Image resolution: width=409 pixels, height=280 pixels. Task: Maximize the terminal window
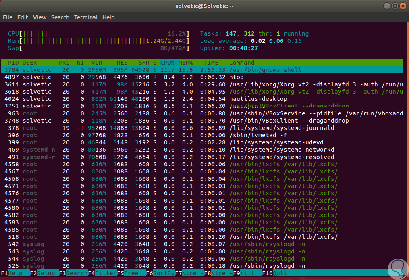[395, 6]
